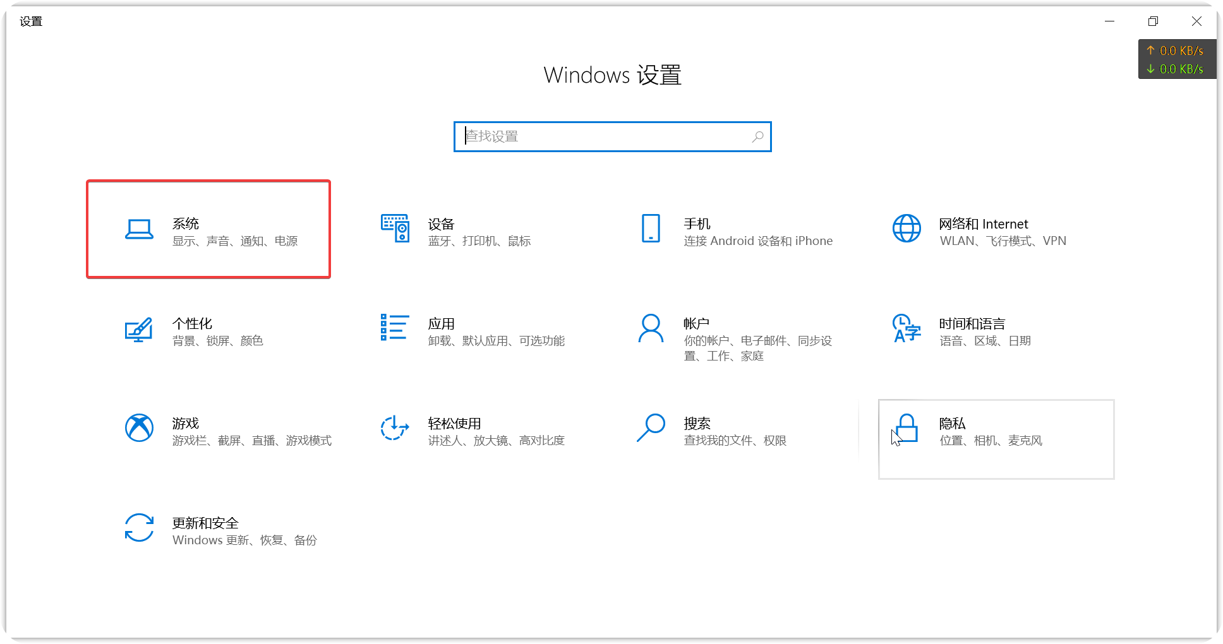This screenshot has width=1223, height=644.
Task: Select the padlock icon for 隐私
Action: (x=907, y=428)
